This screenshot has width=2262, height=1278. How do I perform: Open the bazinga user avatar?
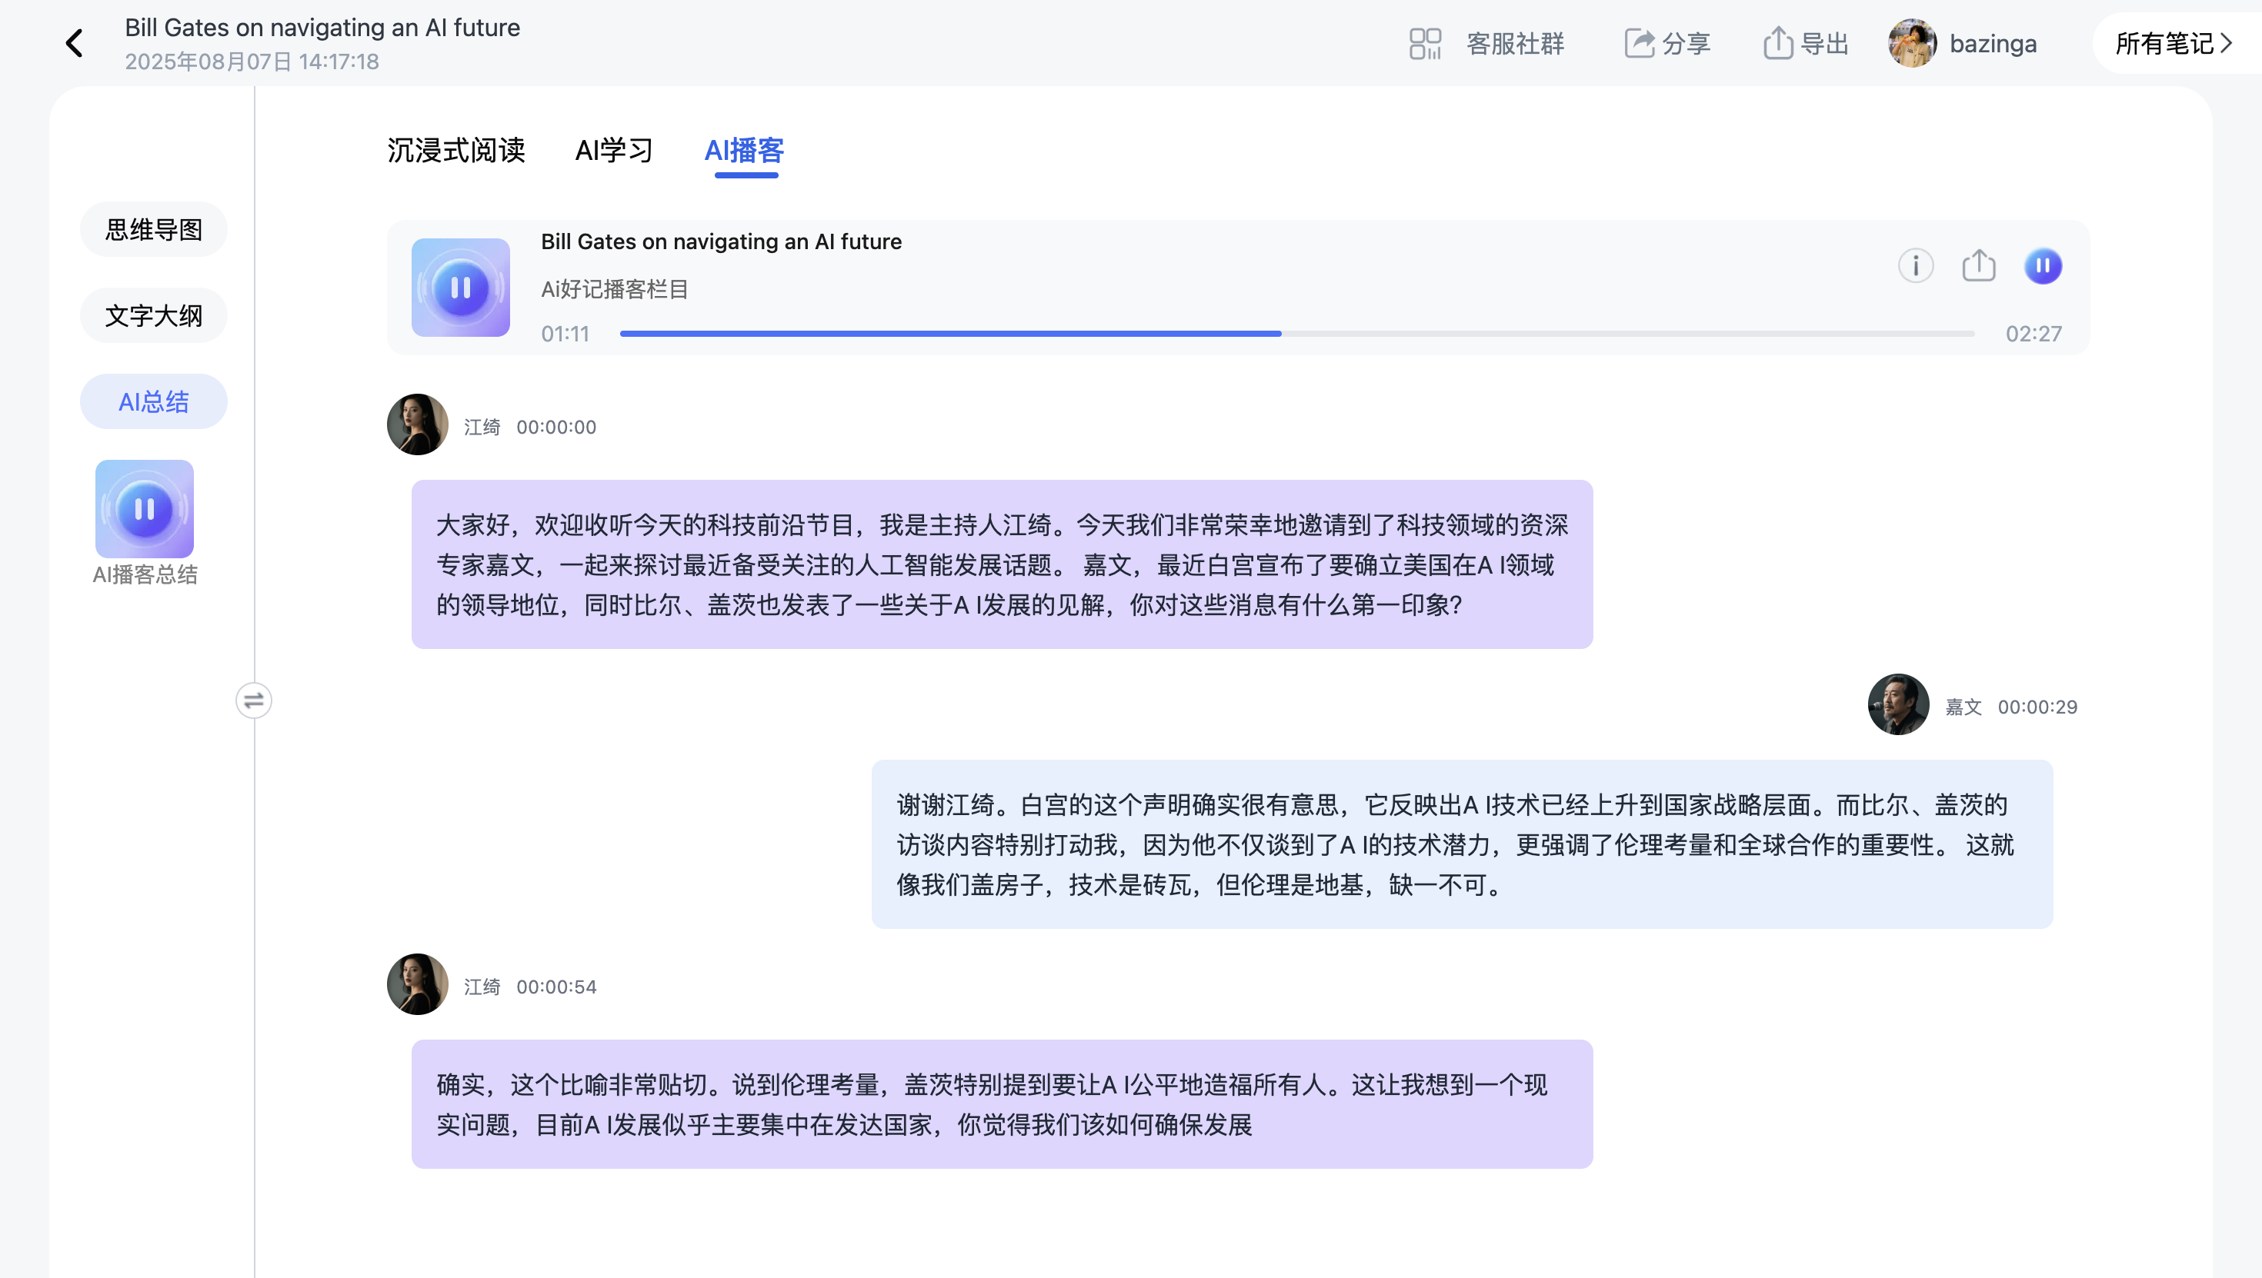point(1913,43)
